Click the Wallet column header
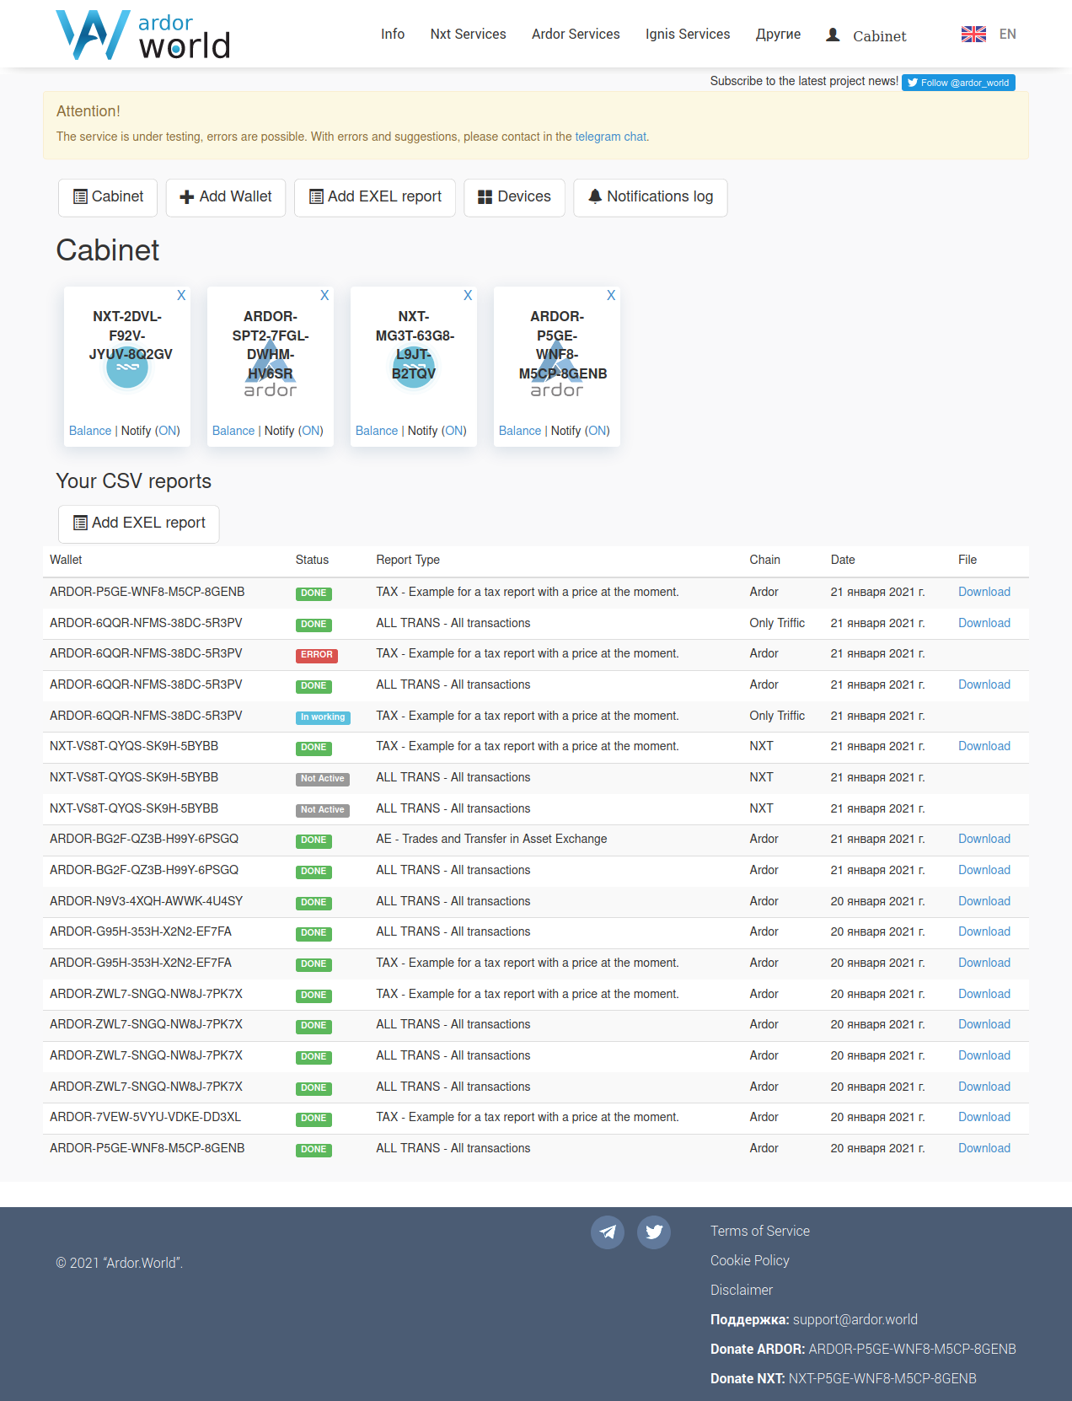Viewport: 1072px width, 1401px height. tap(66, 560)
